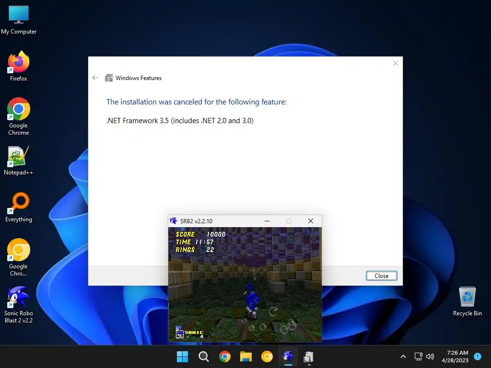Open taskbar Search
Screen dimensions: 491x368
point(203,356)
